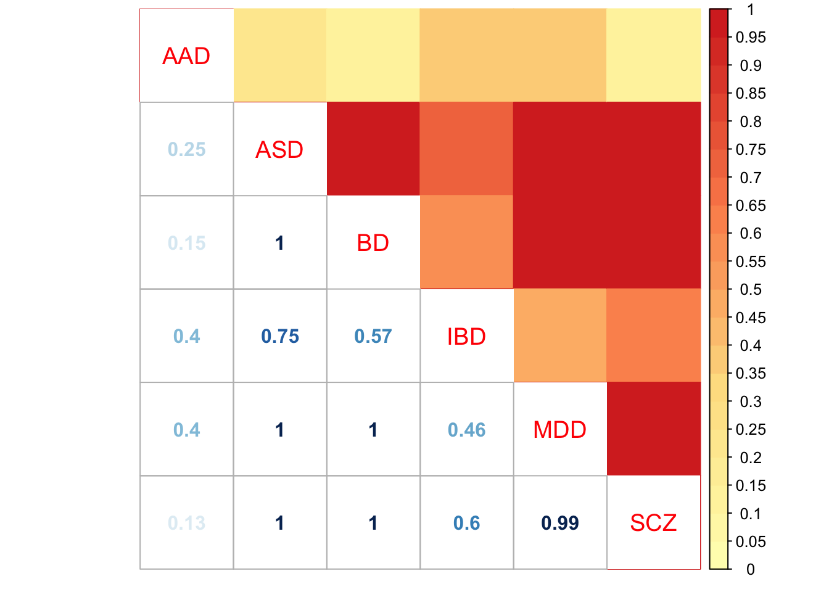This screenshot has height=592, width=829.
Task: Click the 0.25 correlation value
Action: [186, 150]
